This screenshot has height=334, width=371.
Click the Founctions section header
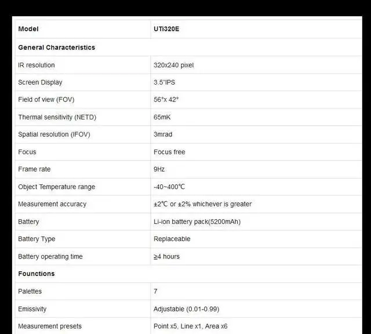(37, 274)
